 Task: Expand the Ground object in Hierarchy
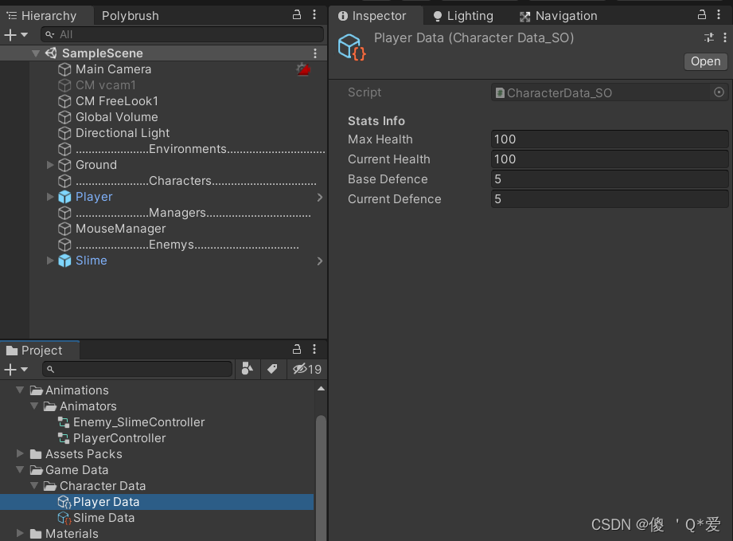click(50, 165)
